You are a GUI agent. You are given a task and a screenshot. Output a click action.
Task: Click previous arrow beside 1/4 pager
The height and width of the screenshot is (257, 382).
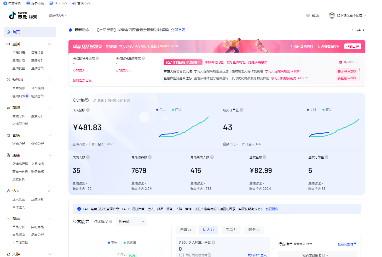coord(352,30)
